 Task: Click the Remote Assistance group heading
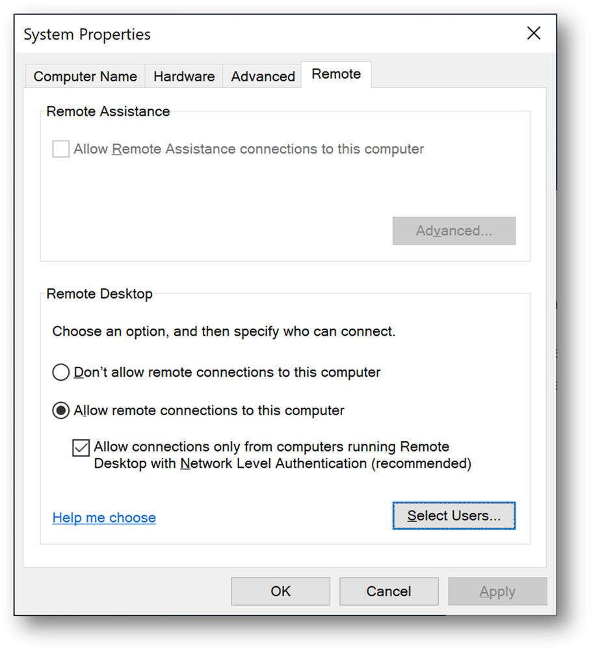[x=108, y=112]
